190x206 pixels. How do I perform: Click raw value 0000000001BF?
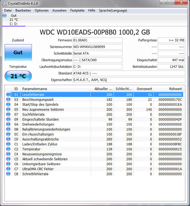[170, 134]
